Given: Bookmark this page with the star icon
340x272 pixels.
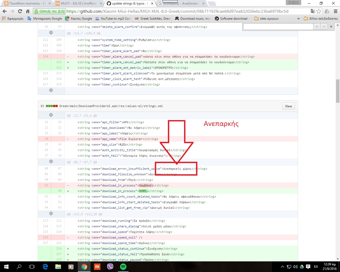Looking at the screenshot, I should (x=319, y=11).
